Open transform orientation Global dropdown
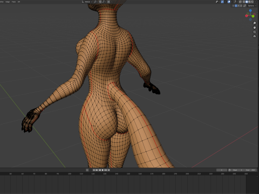 click(87, 2)
